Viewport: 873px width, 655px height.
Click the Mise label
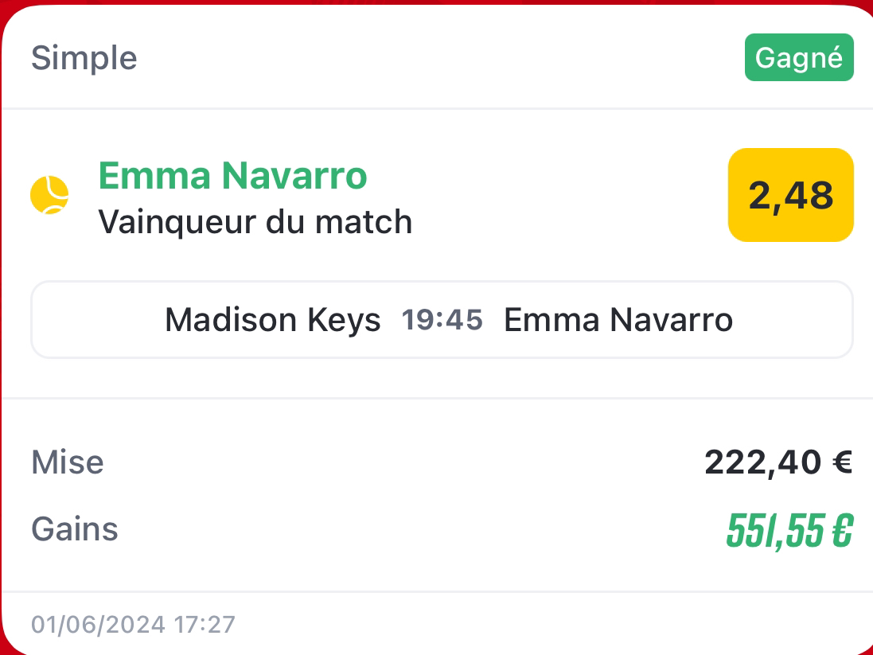click(x=68, y=462)
